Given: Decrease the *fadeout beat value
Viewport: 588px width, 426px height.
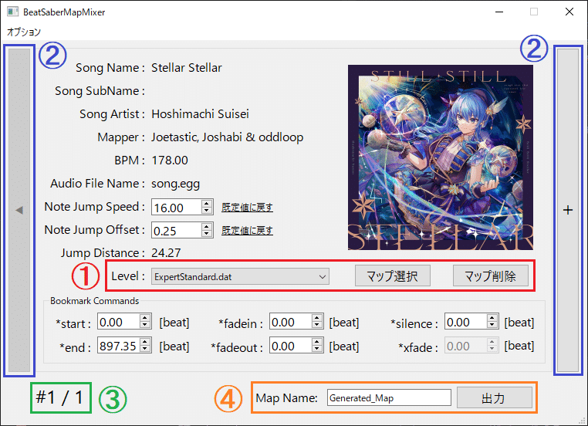Looking at the screenshot, I should click(x=317, y=349).
